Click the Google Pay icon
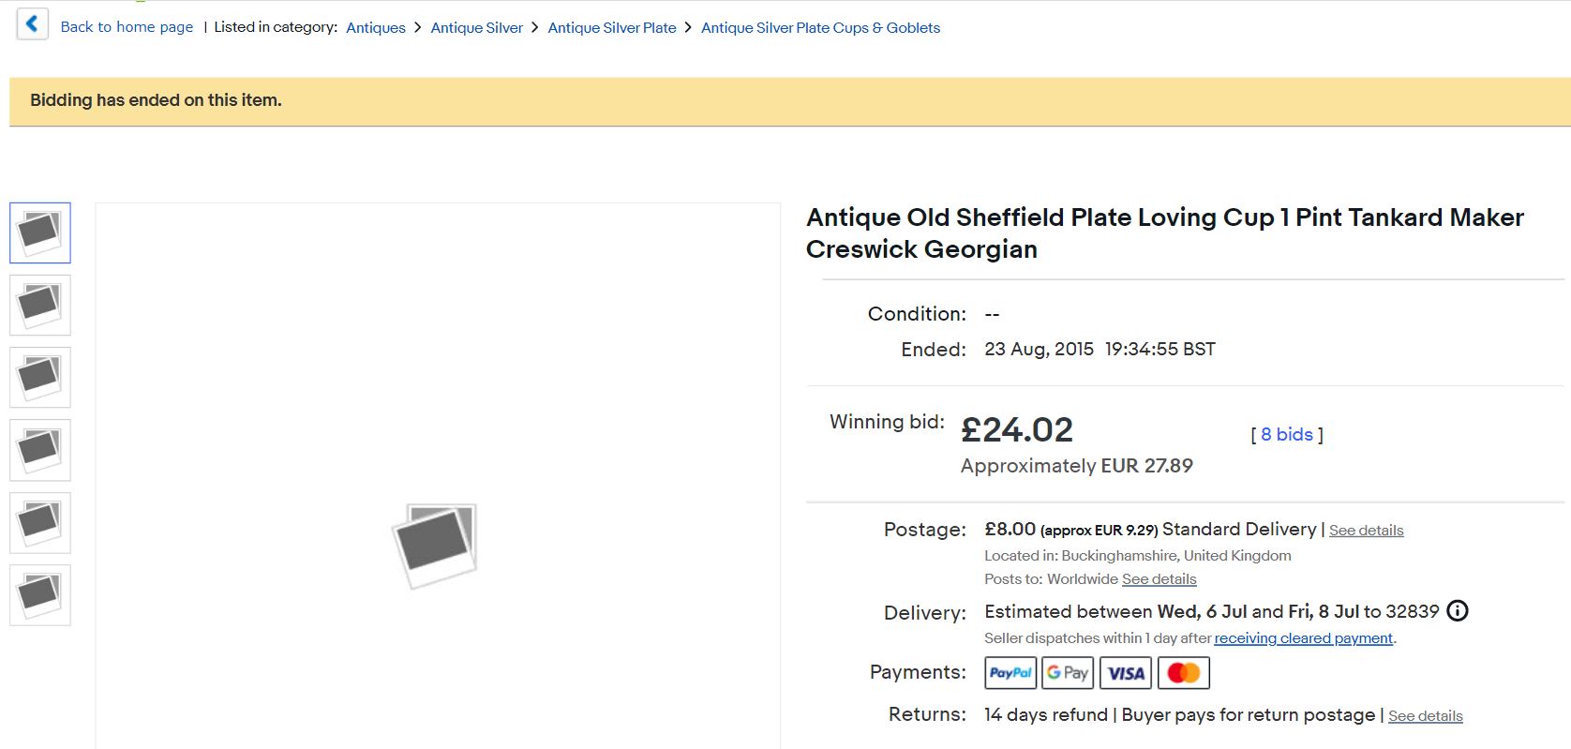Screen dimensions: 1571x749 pyautogui.click(x=1068, y=673)
